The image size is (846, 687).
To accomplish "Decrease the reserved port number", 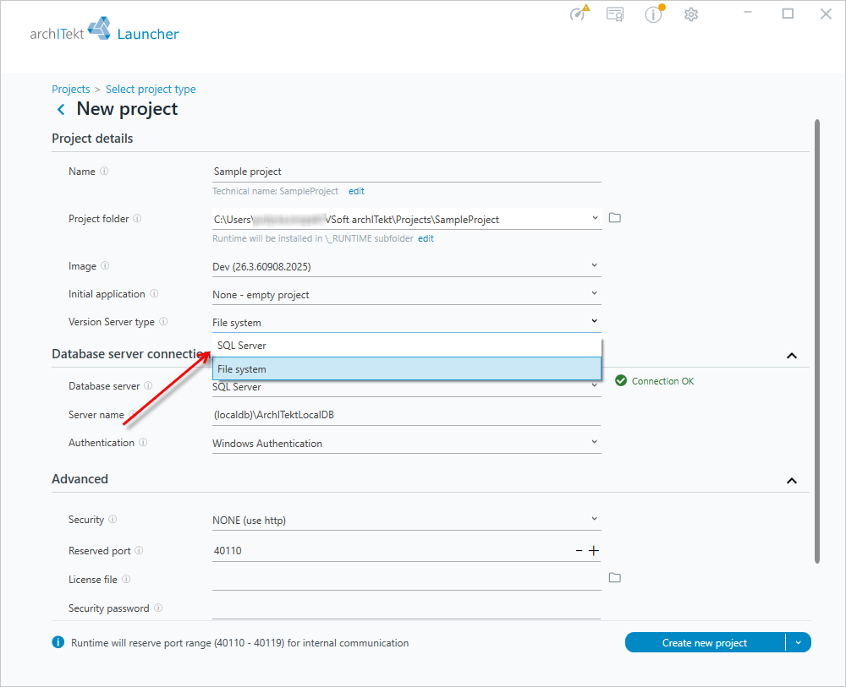I will pyautogui.click(x=579, y=551).
